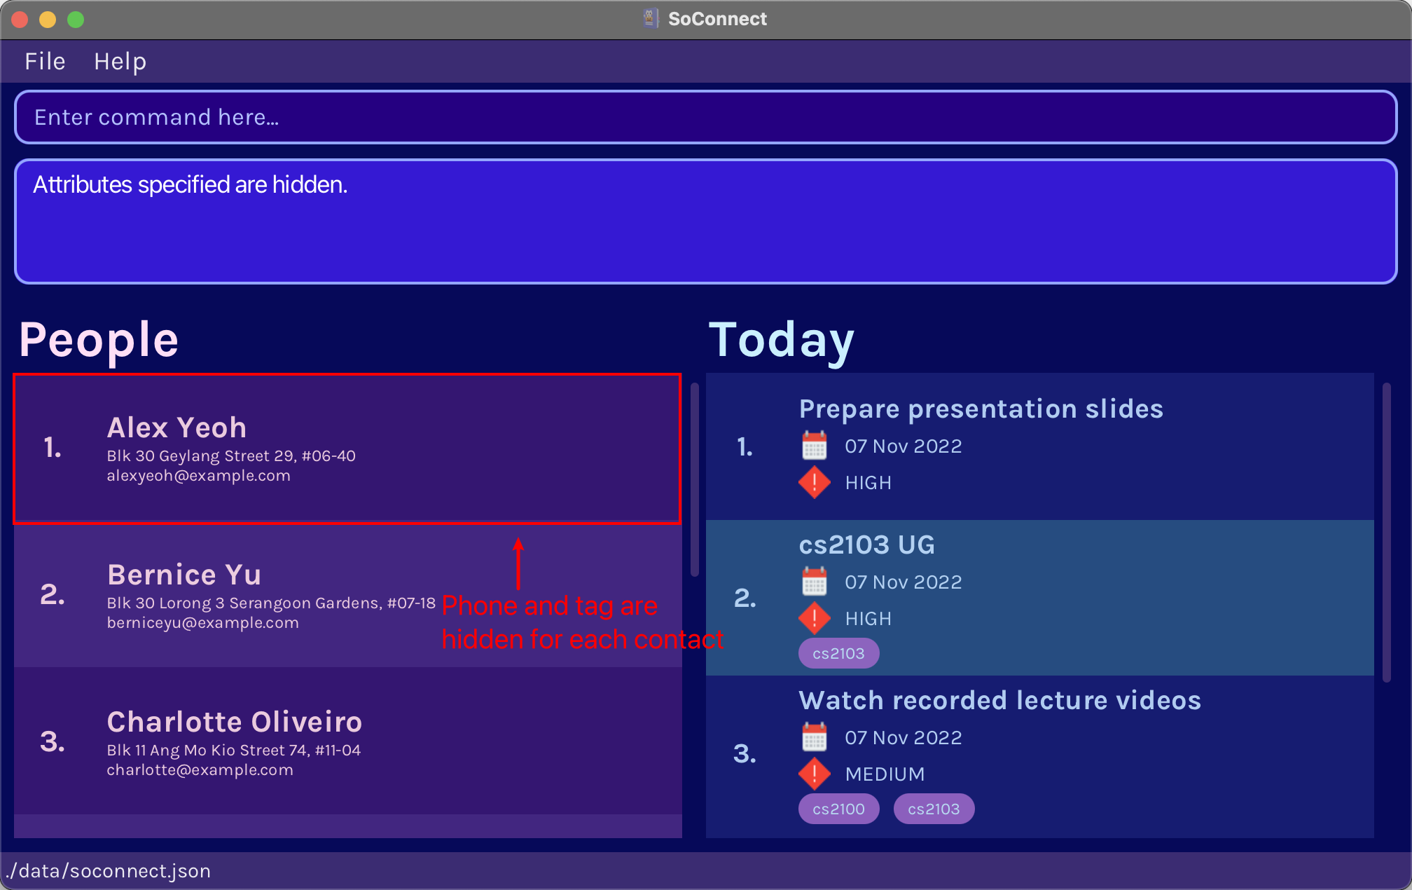Click the status bar path ./data/soconnect.json
The image size is (1412, 890).
coord(108,870)
